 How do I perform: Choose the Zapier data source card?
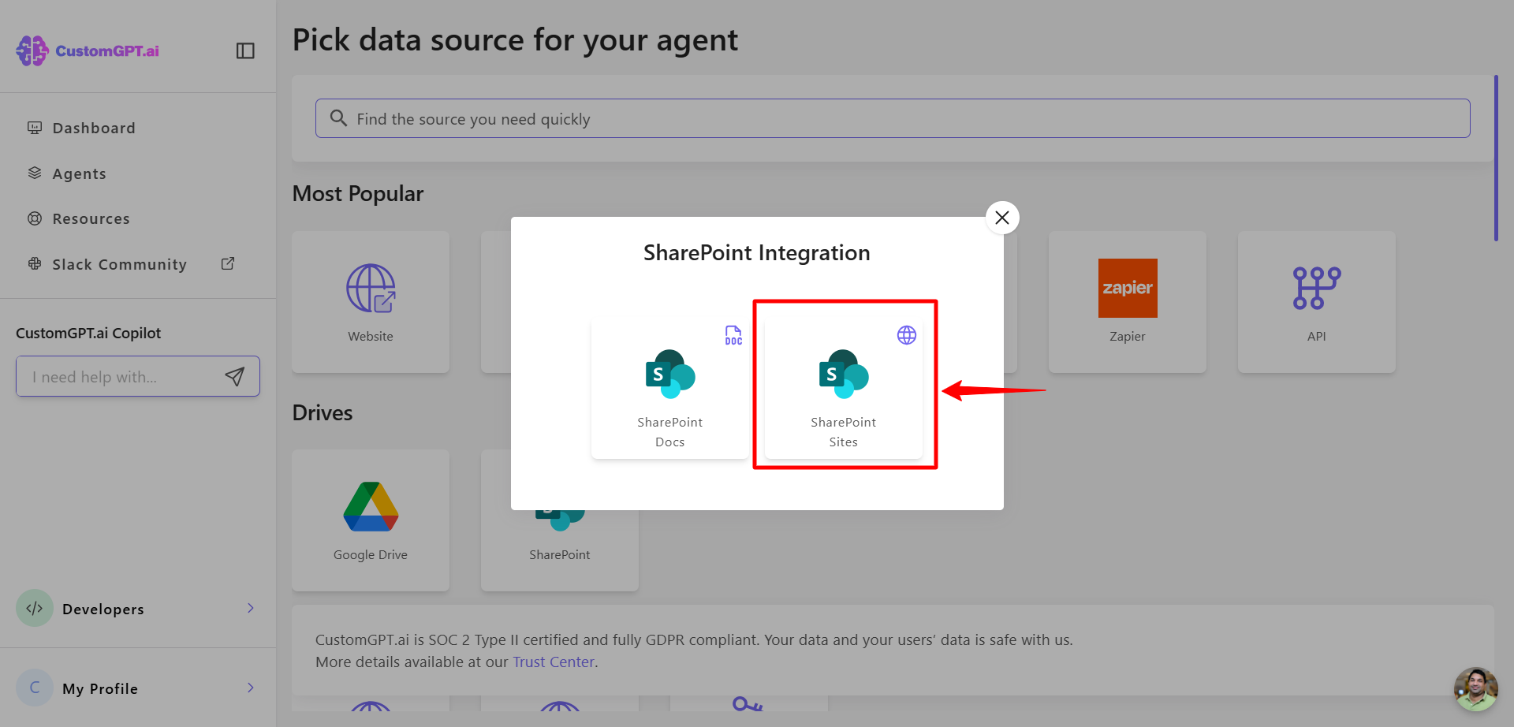pos(1128,302)
